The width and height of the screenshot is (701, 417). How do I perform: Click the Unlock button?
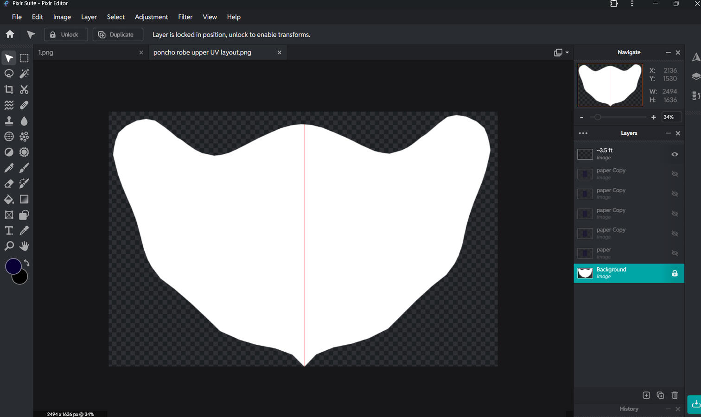click(66, 35)
